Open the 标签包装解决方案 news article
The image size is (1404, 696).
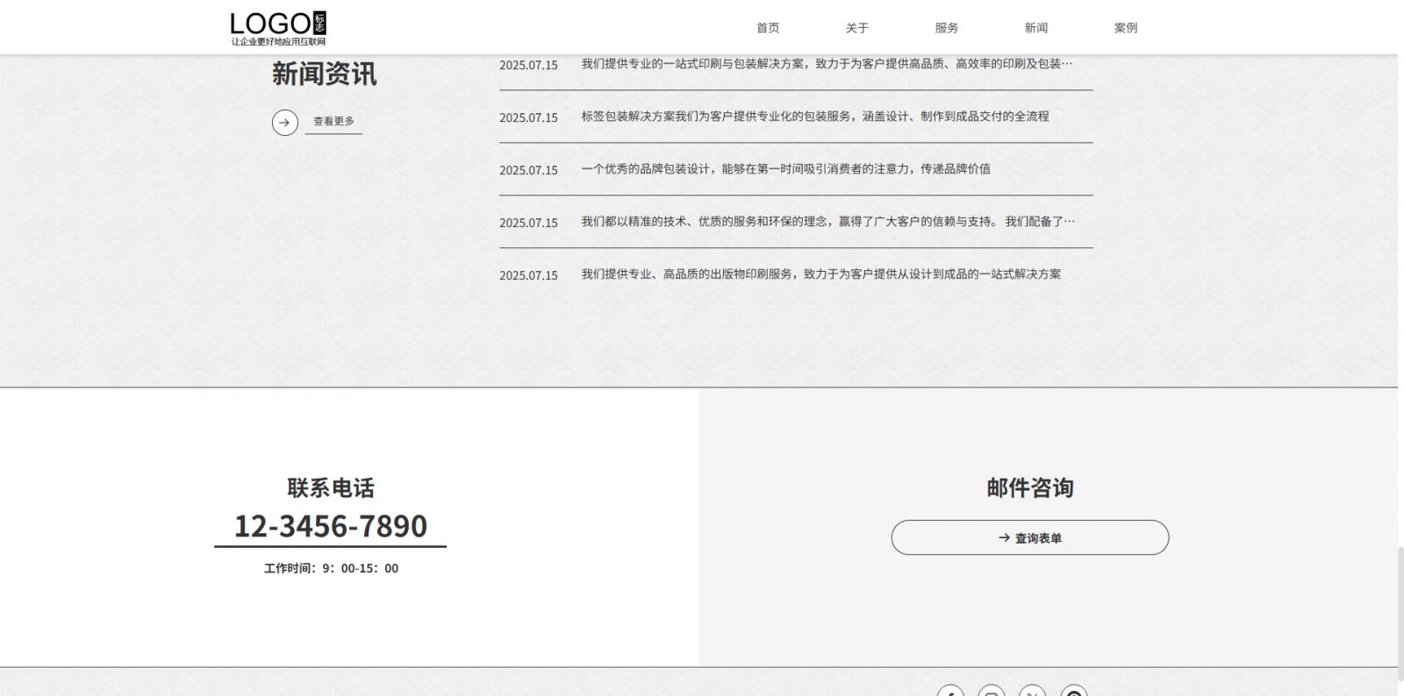(815, 117)
